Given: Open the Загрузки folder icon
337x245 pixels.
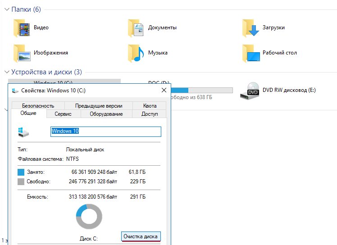Looking at the screenshot, I should coord(250,28).
